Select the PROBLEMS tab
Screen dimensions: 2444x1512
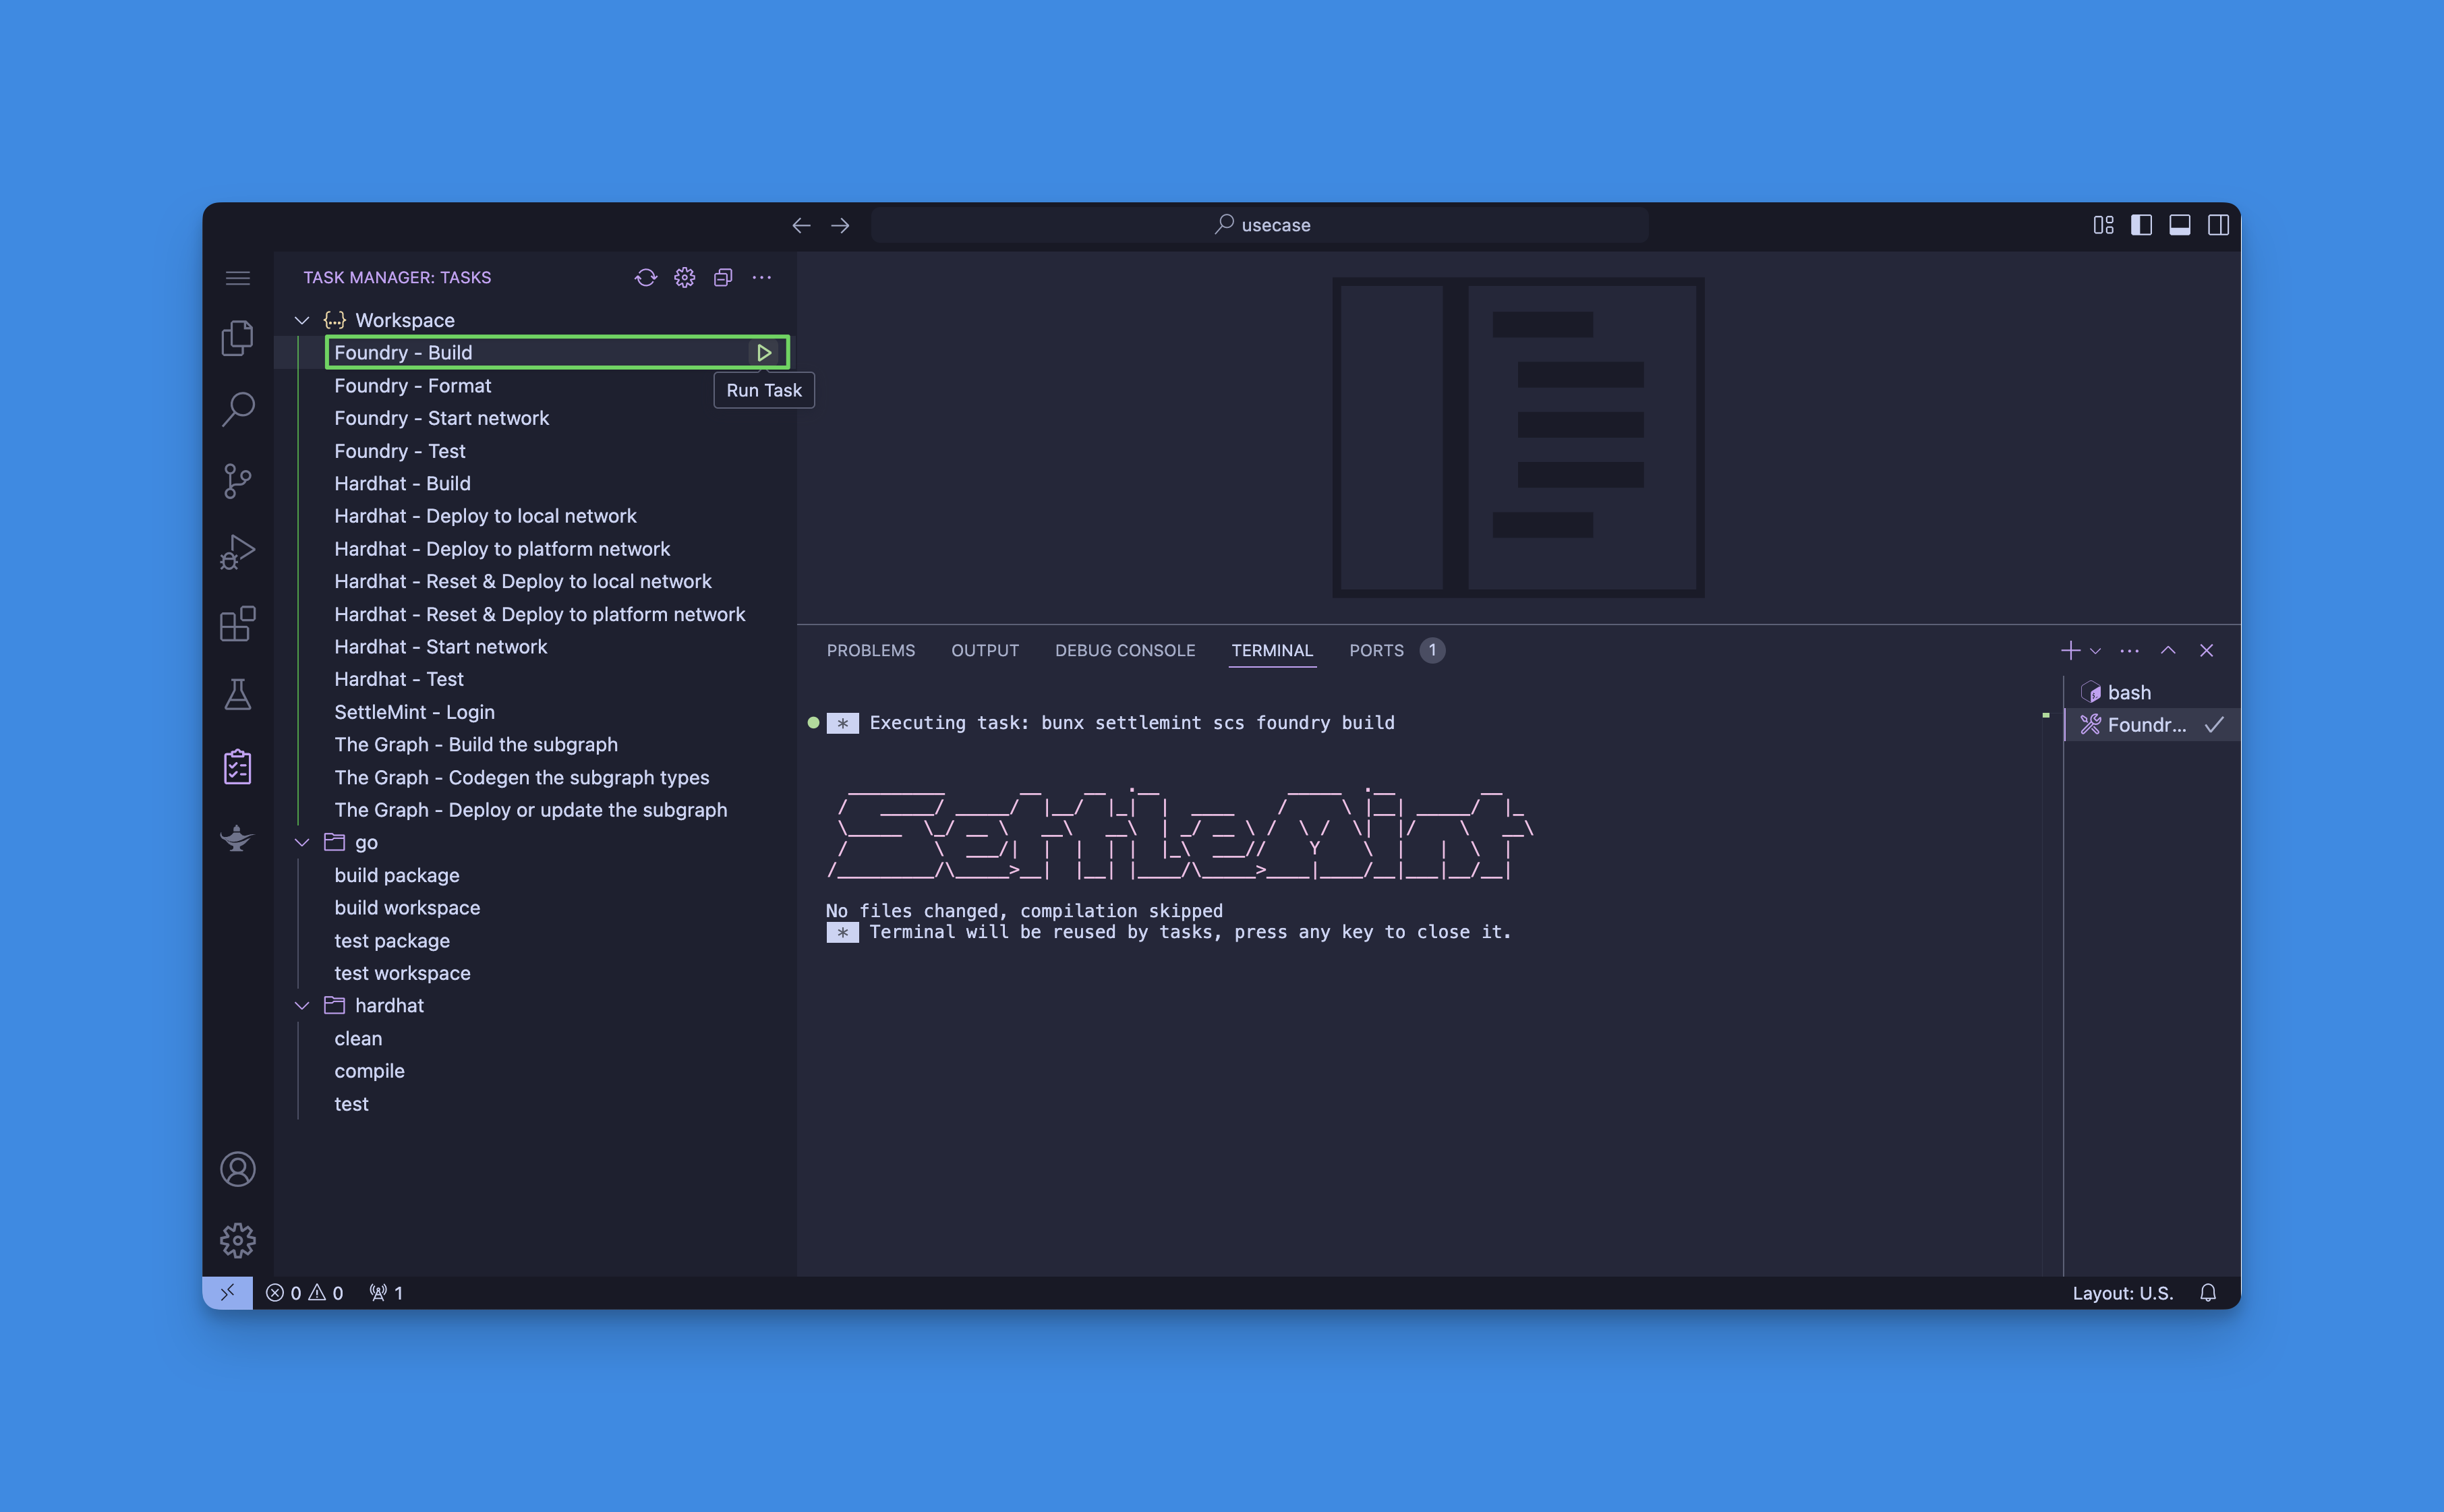871,649
